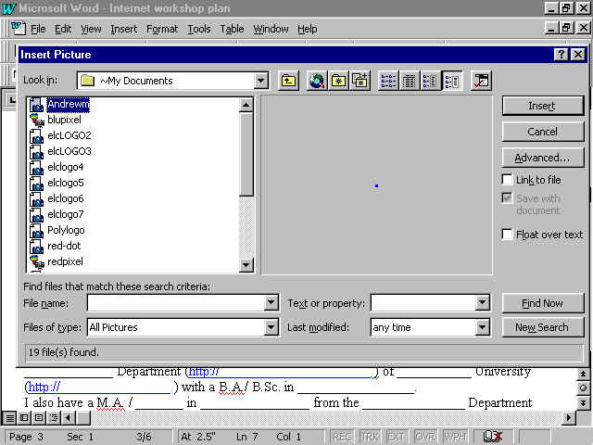Expand the Look in folder dropdown
The width and height of the screenshot is (593, 445).
[x=261, y=81]
